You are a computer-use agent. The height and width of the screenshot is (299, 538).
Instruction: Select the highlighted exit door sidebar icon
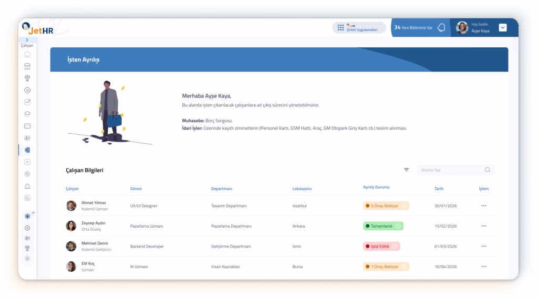[27, 150]
